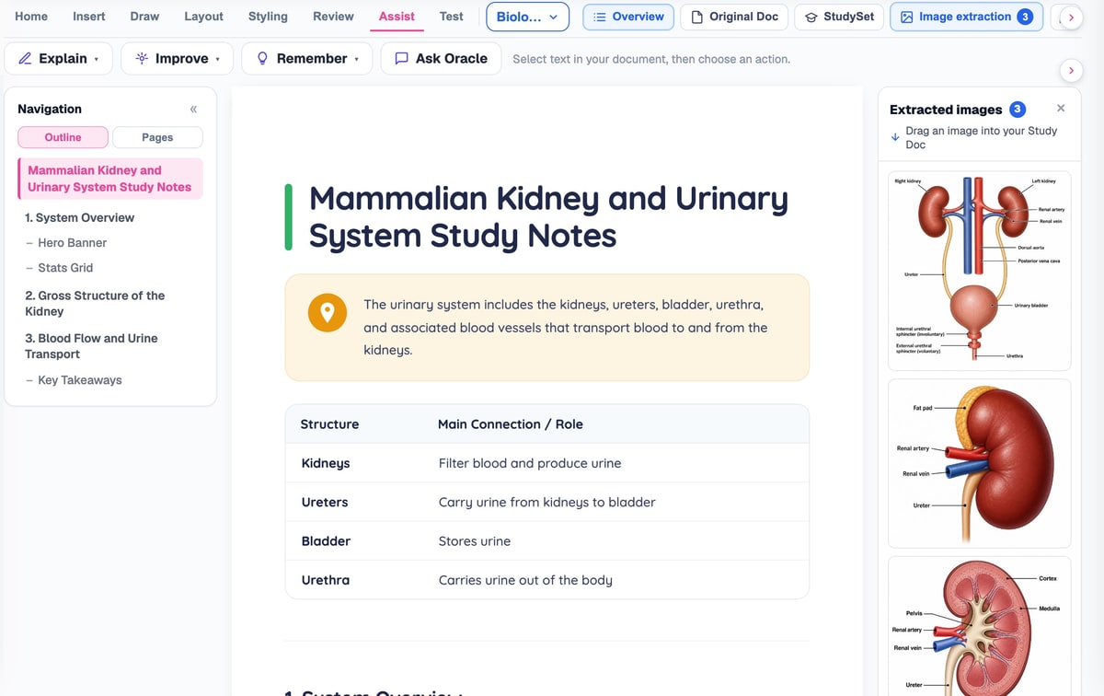
Task: Close the Extracted images panel
Action: coord(1061,109)
